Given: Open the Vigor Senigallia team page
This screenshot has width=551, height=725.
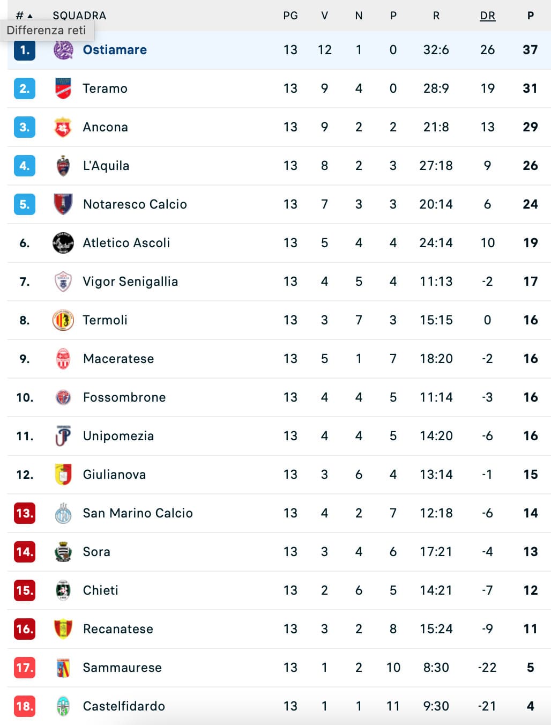Looking at the screenshot, I should click(x=130, y=282).
